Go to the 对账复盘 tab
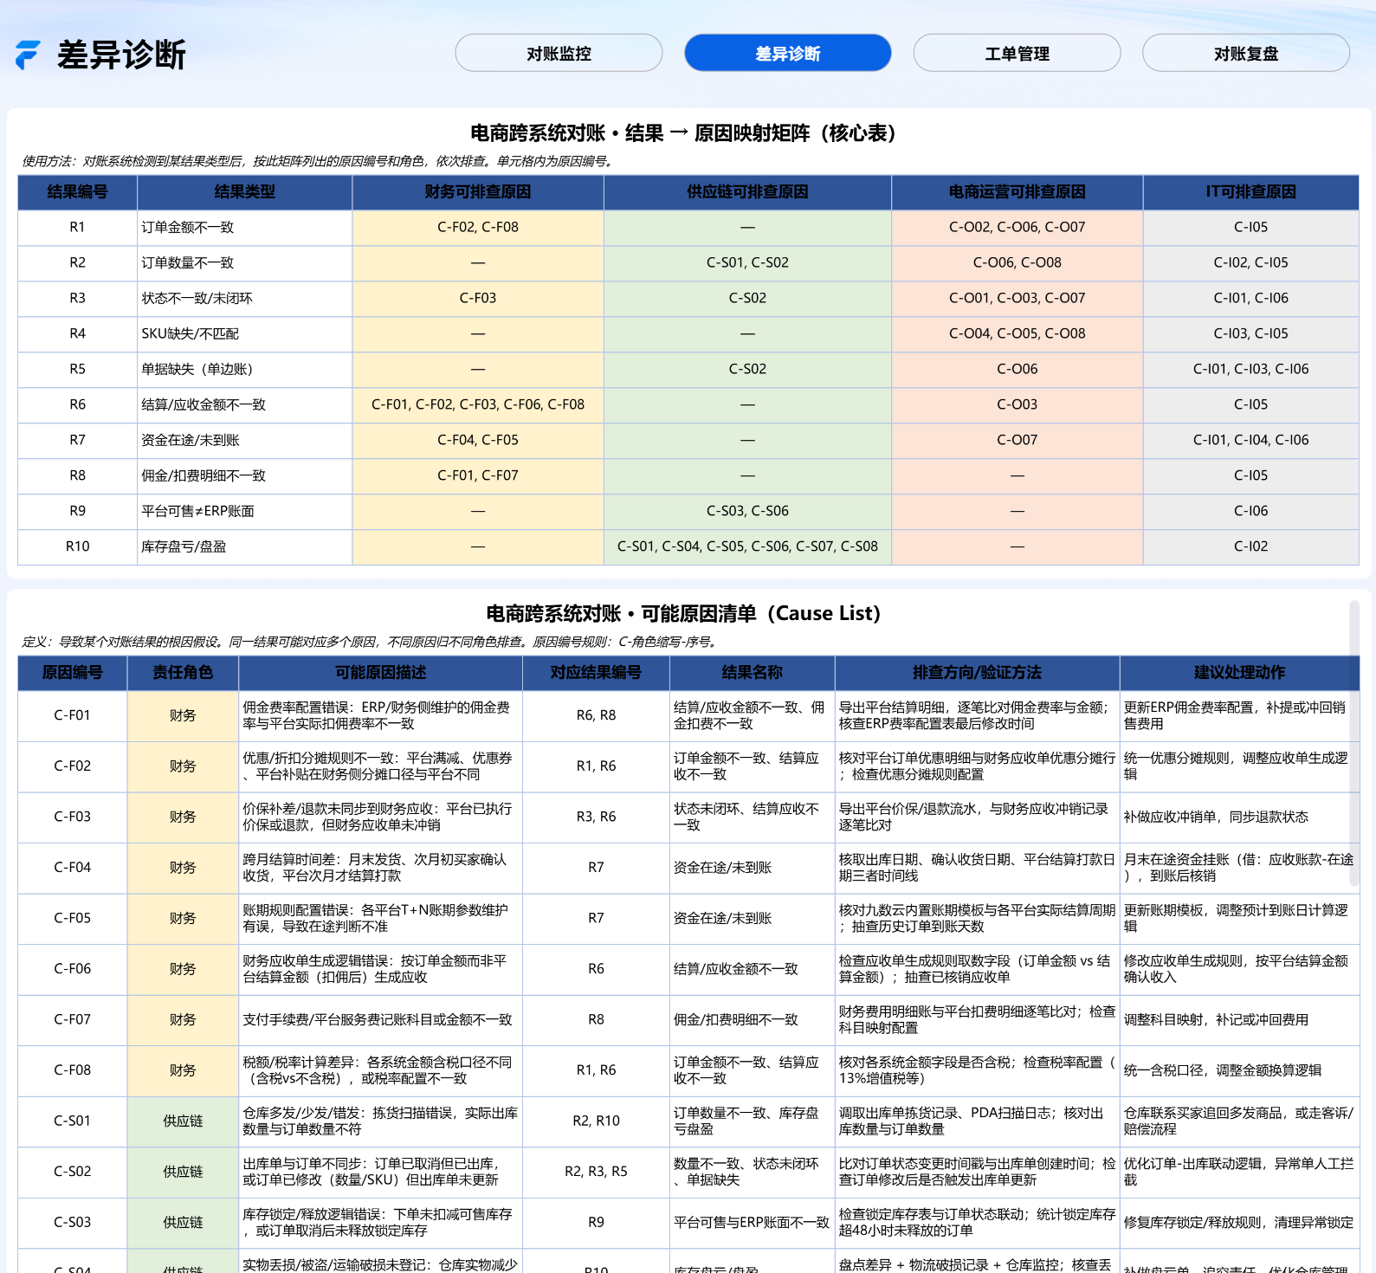 click(1246, 53)
